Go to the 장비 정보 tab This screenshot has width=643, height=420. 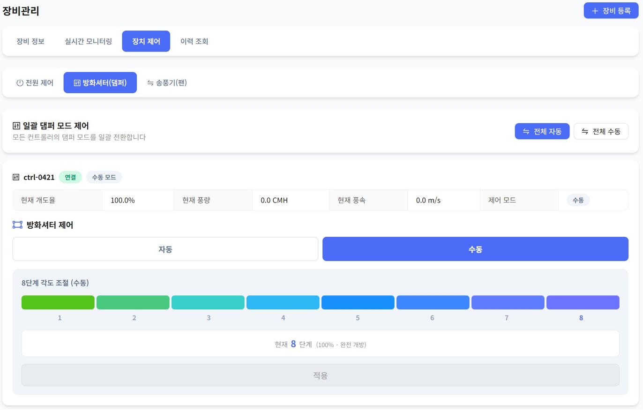(30, 41)
